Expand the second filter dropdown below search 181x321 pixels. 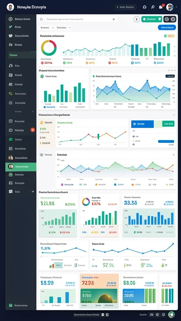(x=64, y=28)
